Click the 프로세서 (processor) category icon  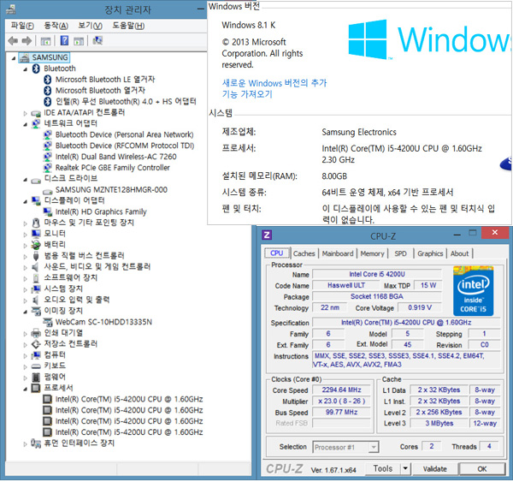click(36, 388)
